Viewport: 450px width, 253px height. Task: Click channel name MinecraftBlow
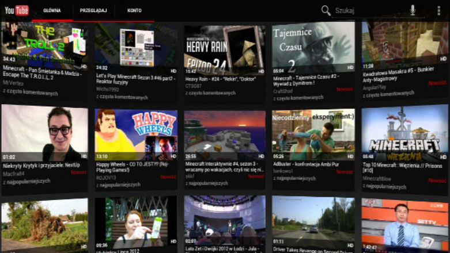pos(377,178)
